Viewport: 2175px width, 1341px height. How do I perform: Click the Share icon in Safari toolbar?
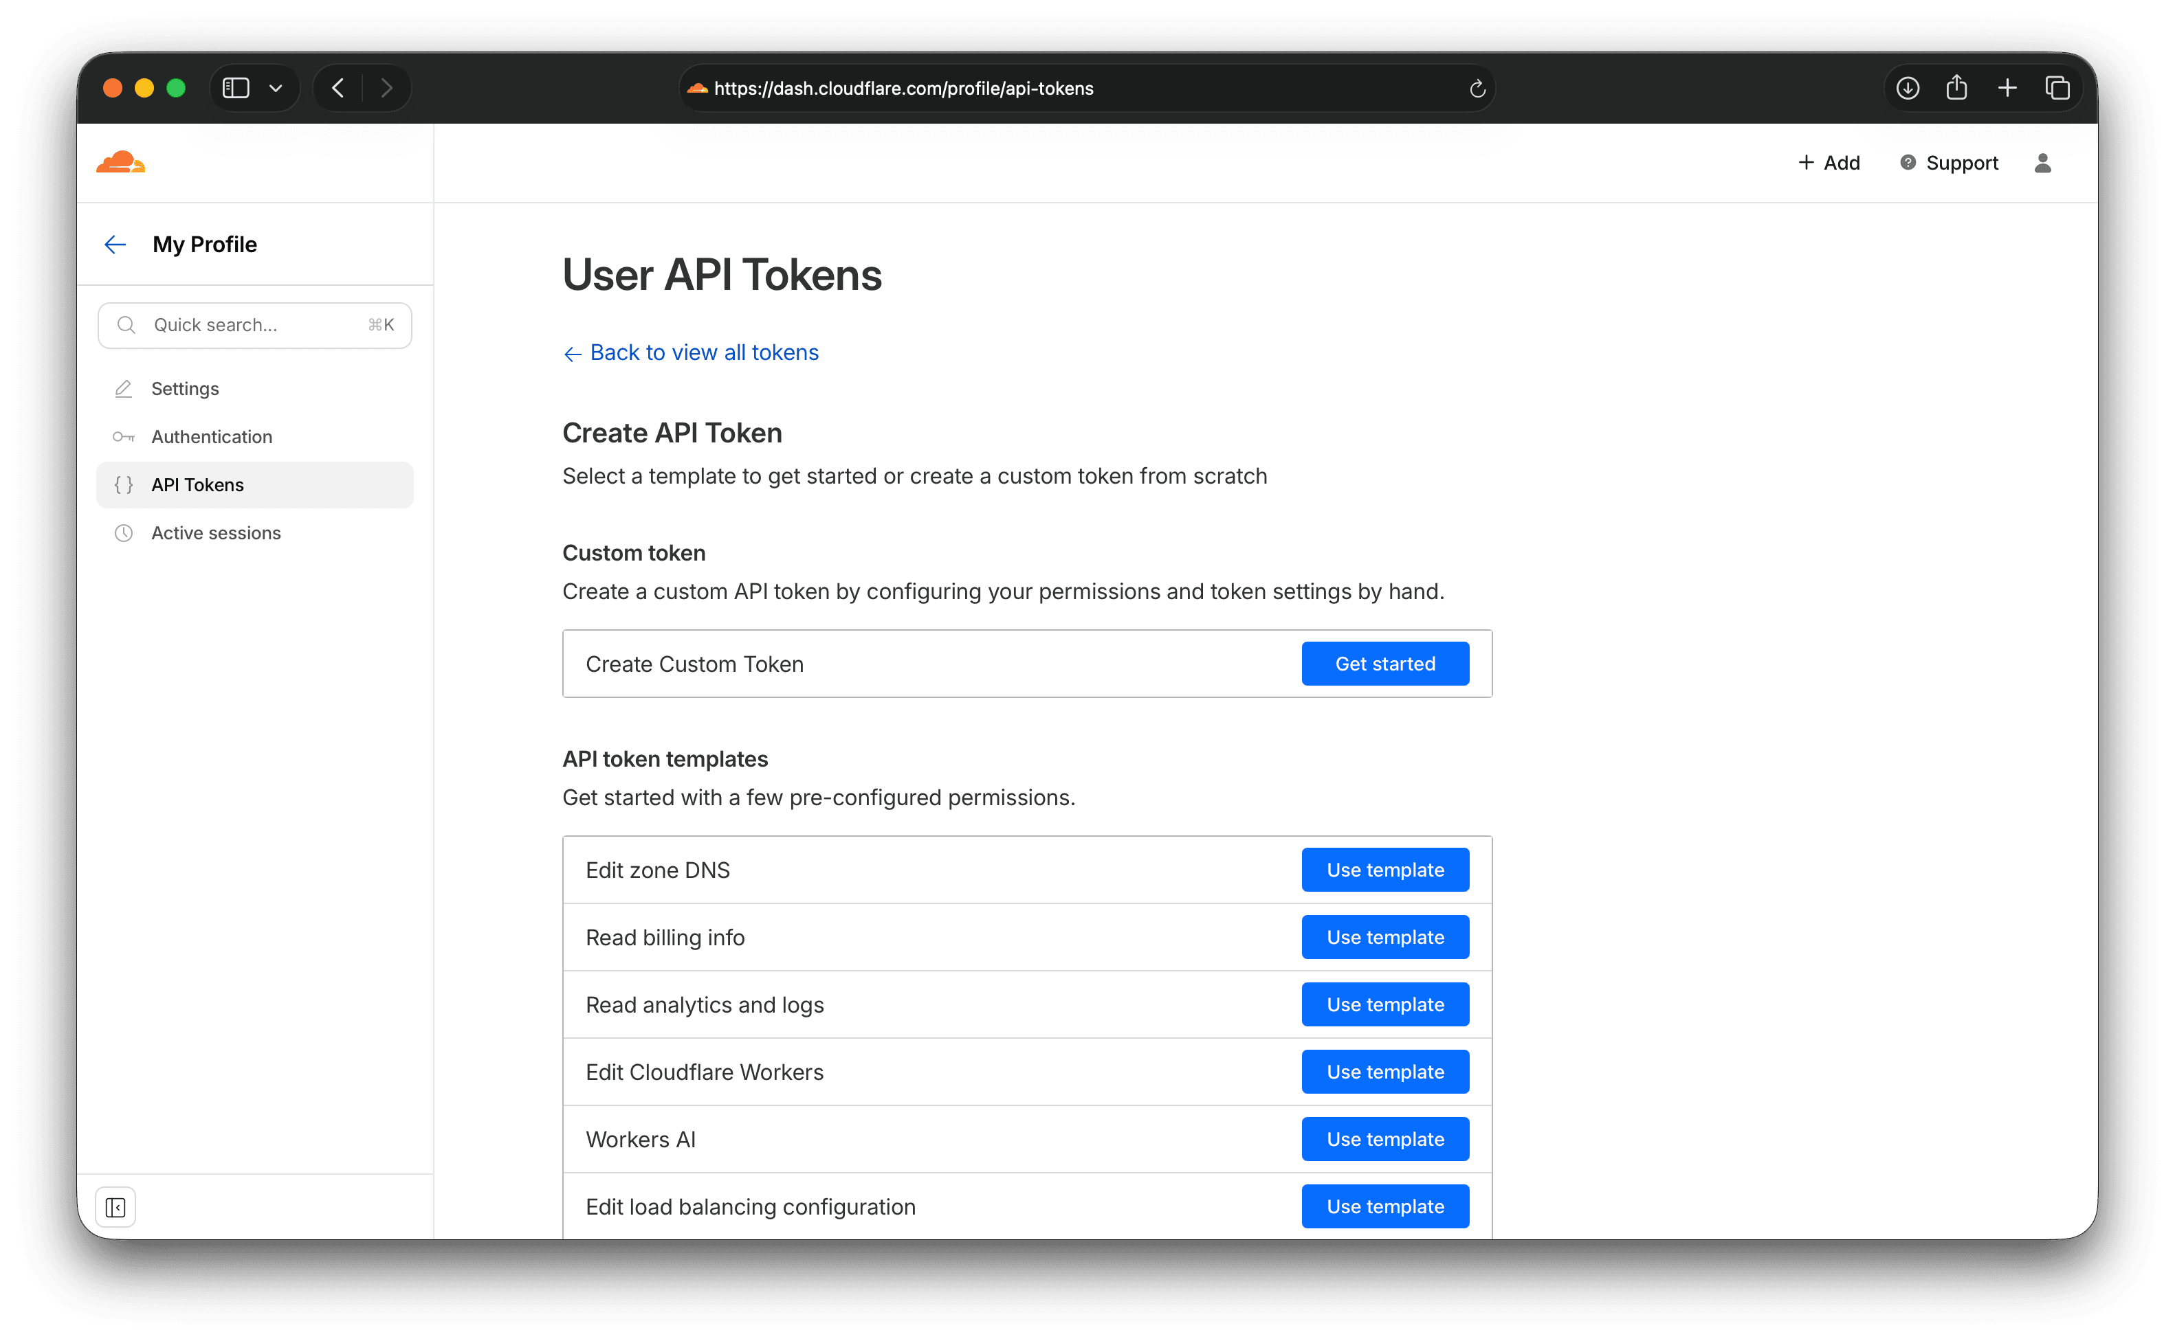click(1956, 88)
